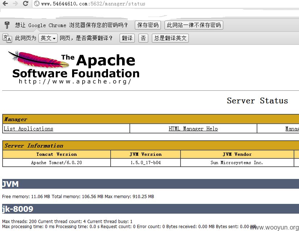Go back with the browser back arrow
The width and height of the screenshot is (299, 231).
point(5,3)
